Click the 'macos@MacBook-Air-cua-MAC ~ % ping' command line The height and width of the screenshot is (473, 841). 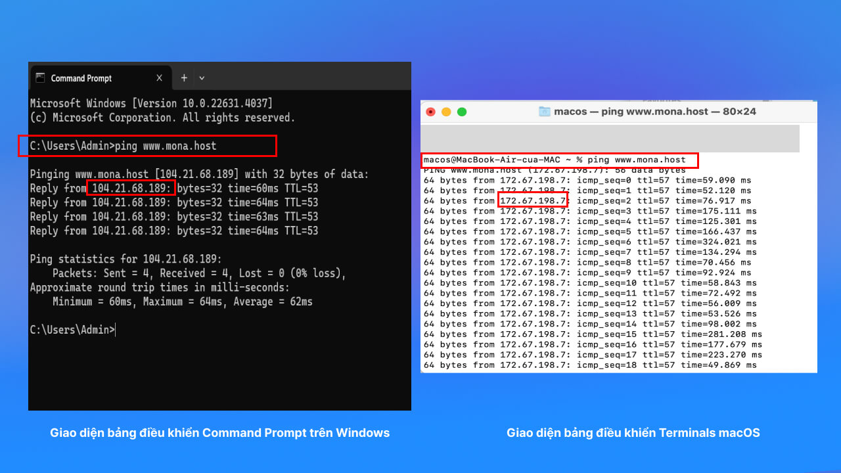(x=555, y=160)
